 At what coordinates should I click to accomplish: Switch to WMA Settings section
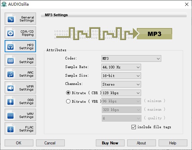[20, 88]
